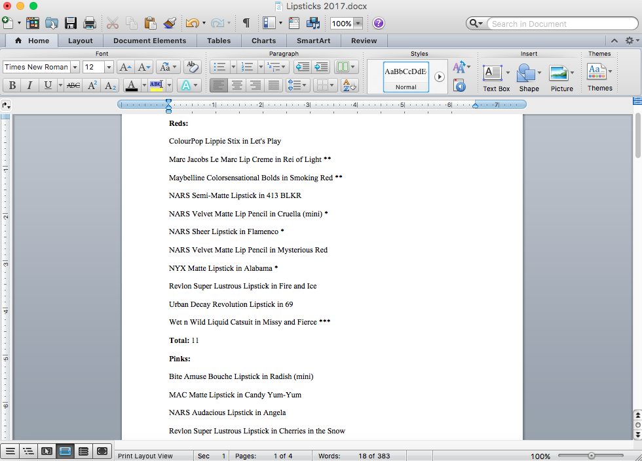The height and width of the screenshot is (461, 642).
Task: Expand the font size 12 dropdown
Action: [x=108, y=67]
